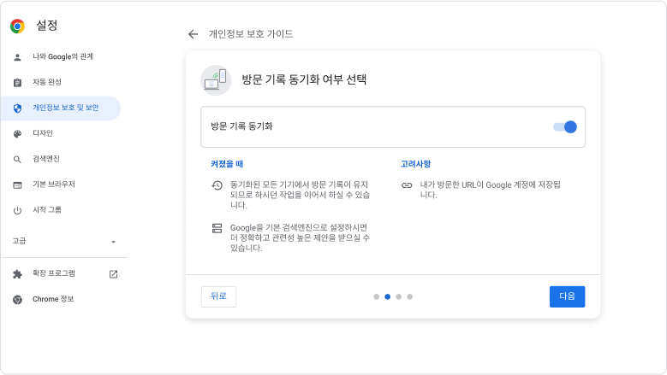Click the 방문 기록 동기화 여부 선택 title

304,79
